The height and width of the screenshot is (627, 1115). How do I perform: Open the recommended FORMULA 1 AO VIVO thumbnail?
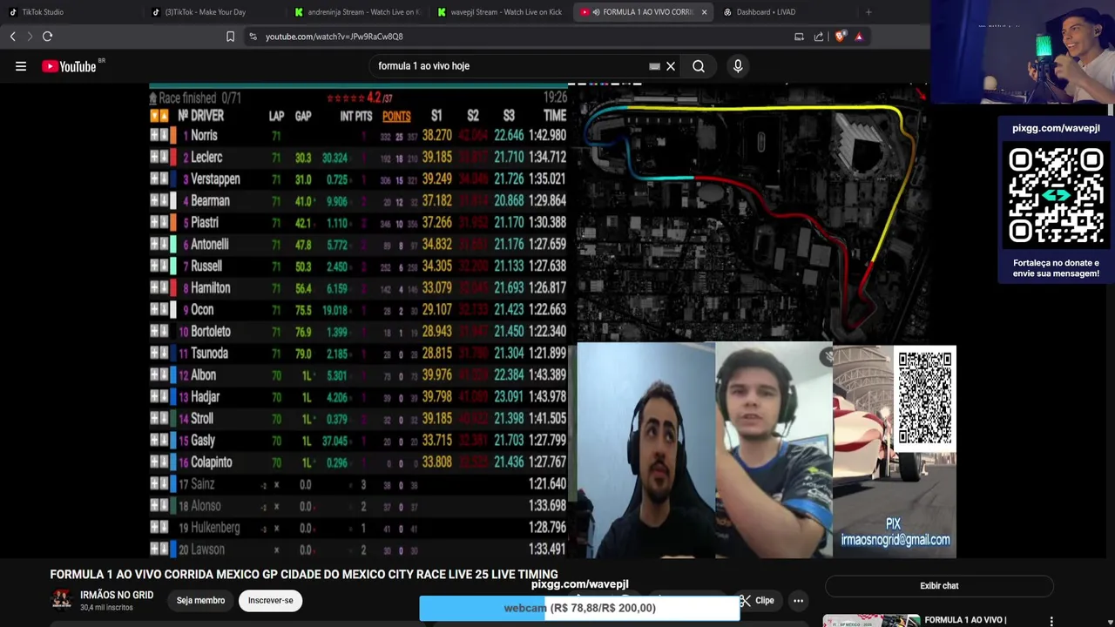871,621
